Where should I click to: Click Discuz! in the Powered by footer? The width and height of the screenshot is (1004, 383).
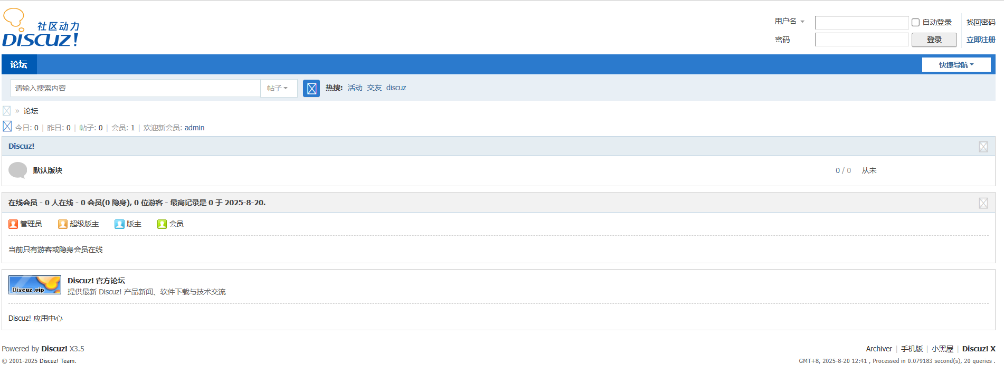pos(54,349)
